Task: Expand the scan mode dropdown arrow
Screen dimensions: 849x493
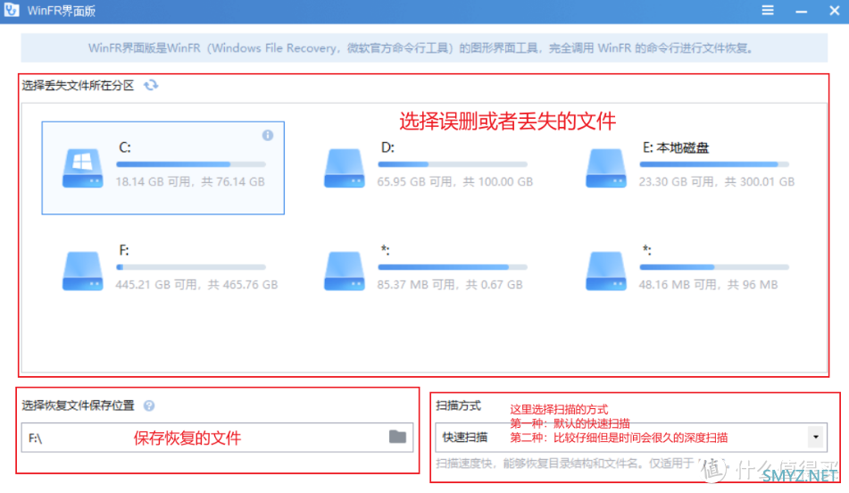Action: 816,438
